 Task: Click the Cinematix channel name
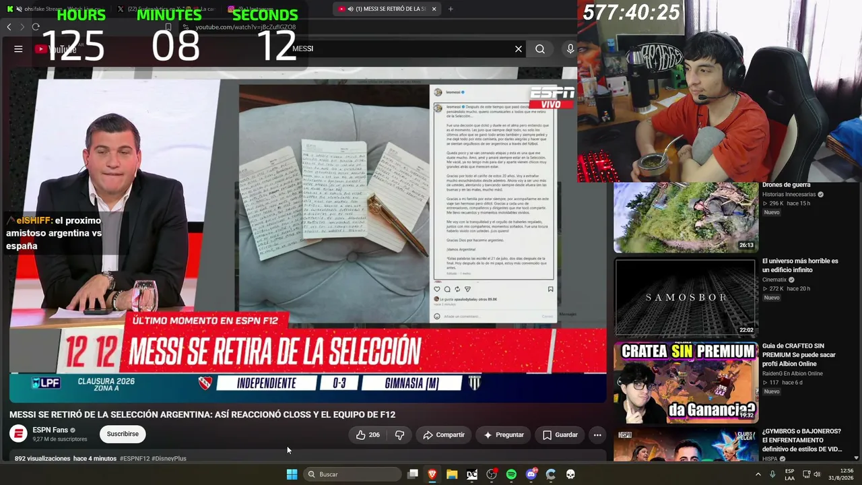pos(774,280)
